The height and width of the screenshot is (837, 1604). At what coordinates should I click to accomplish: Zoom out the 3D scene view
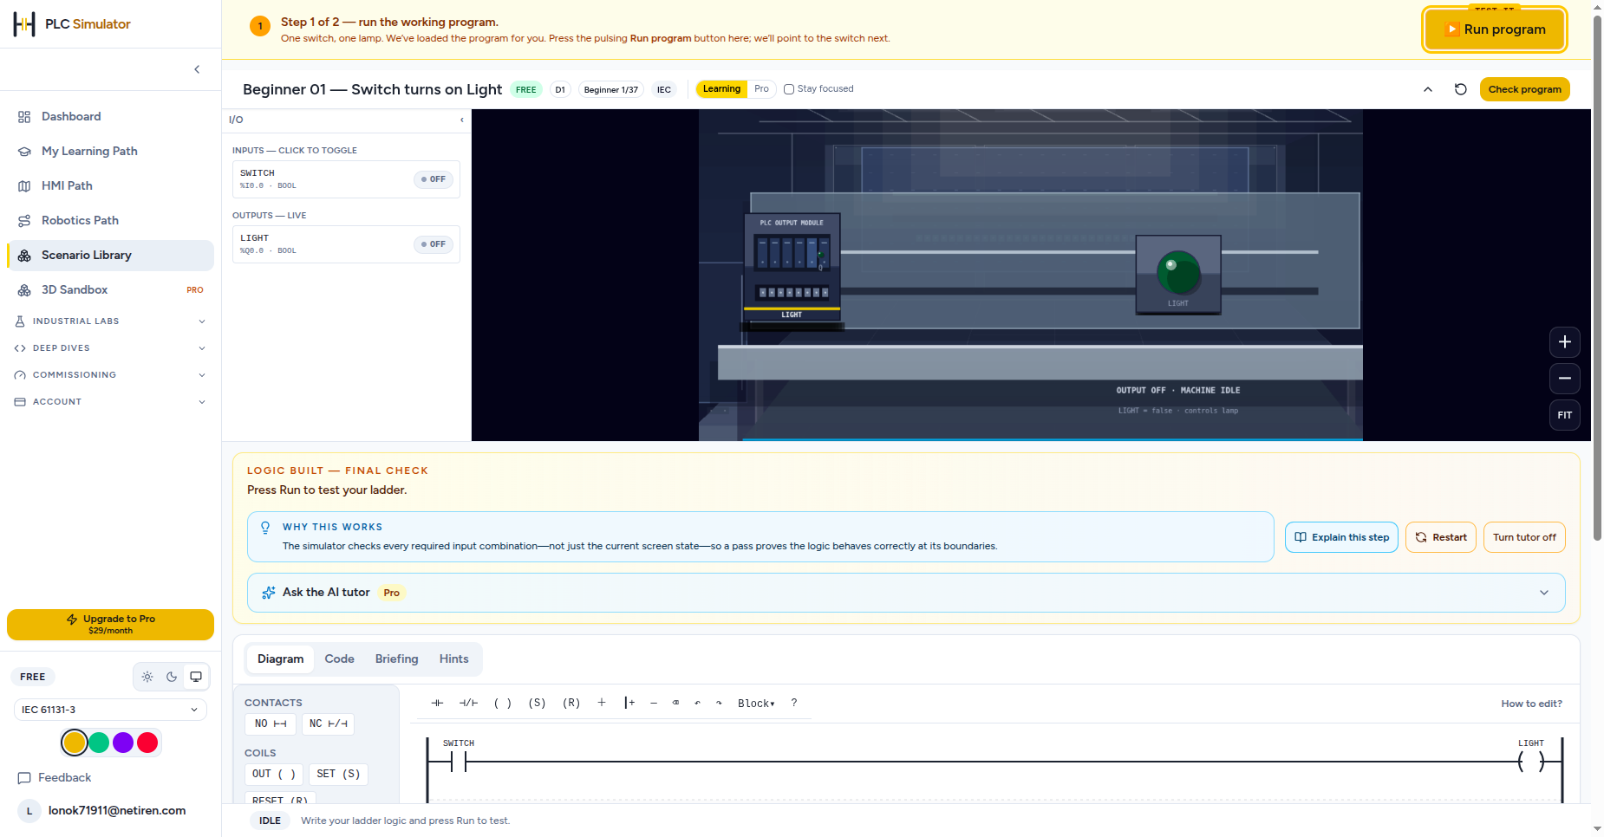point(1565,379)
